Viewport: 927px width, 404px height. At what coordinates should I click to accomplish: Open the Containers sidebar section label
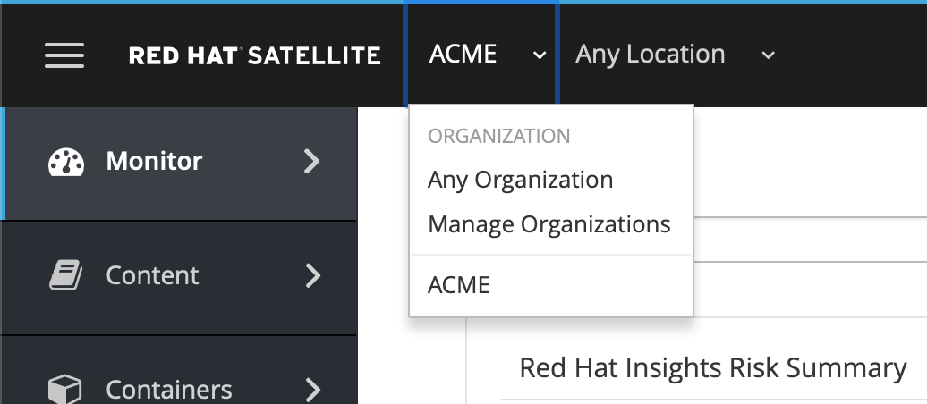coord(169,390)
